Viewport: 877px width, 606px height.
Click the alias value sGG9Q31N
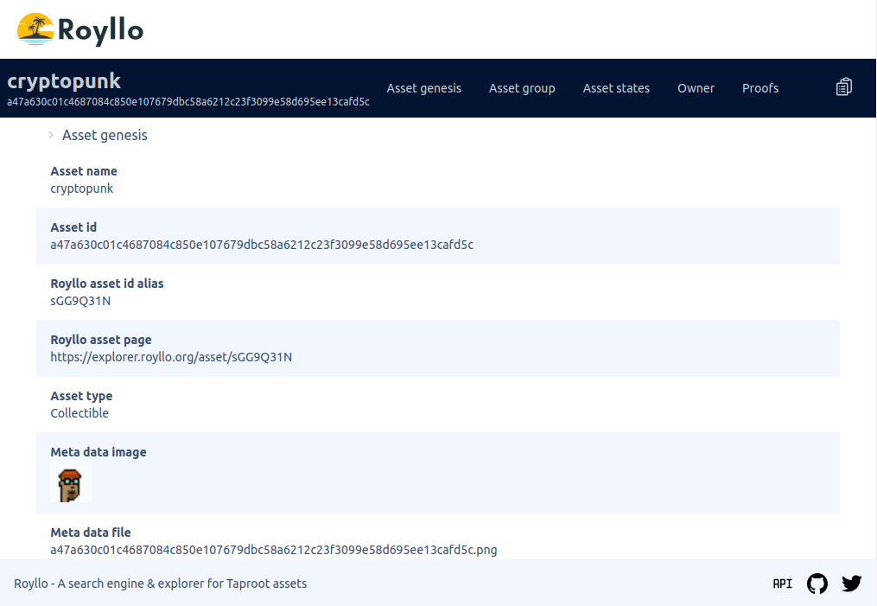(80, 301)
